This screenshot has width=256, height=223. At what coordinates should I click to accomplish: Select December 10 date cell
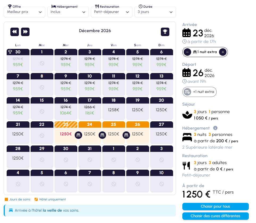tap(90, 84)
